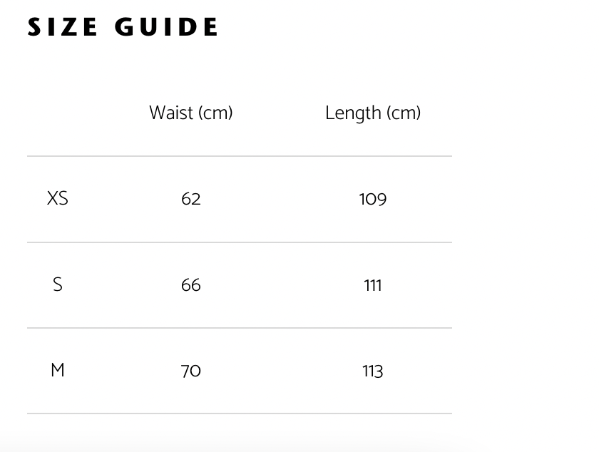
Task: Select the XS size row label
Action: (x=58, y=198)
